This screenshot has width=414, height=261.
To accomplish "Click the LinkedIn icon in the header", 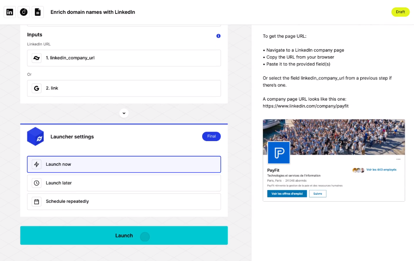I will [9, 12].
